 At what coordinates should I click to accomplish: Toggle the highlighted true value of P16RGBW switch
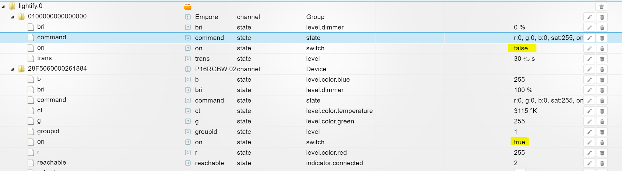pos(519,142)
